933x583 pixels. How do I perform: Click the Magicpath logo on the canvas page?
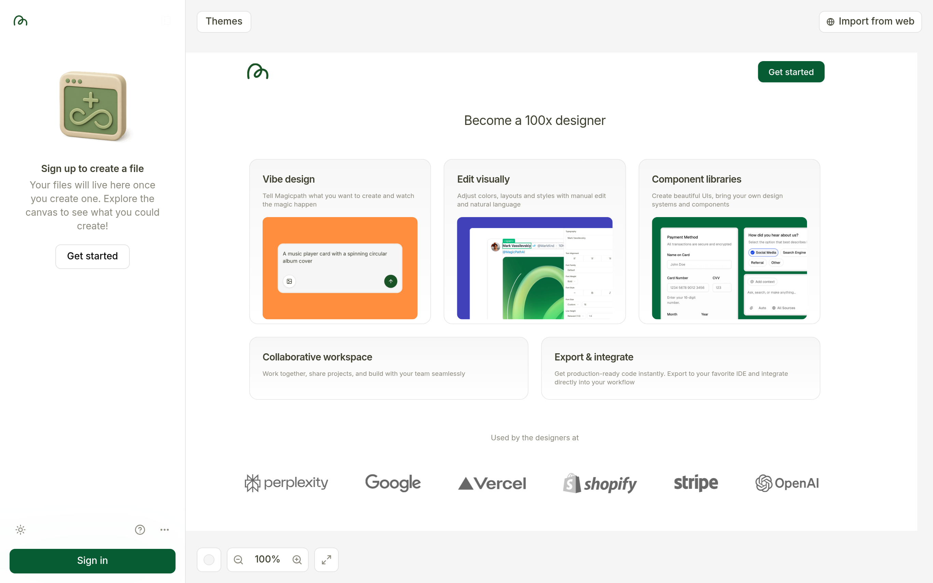[257, 72]
